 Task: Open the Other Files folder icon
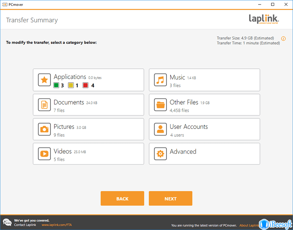160,105
